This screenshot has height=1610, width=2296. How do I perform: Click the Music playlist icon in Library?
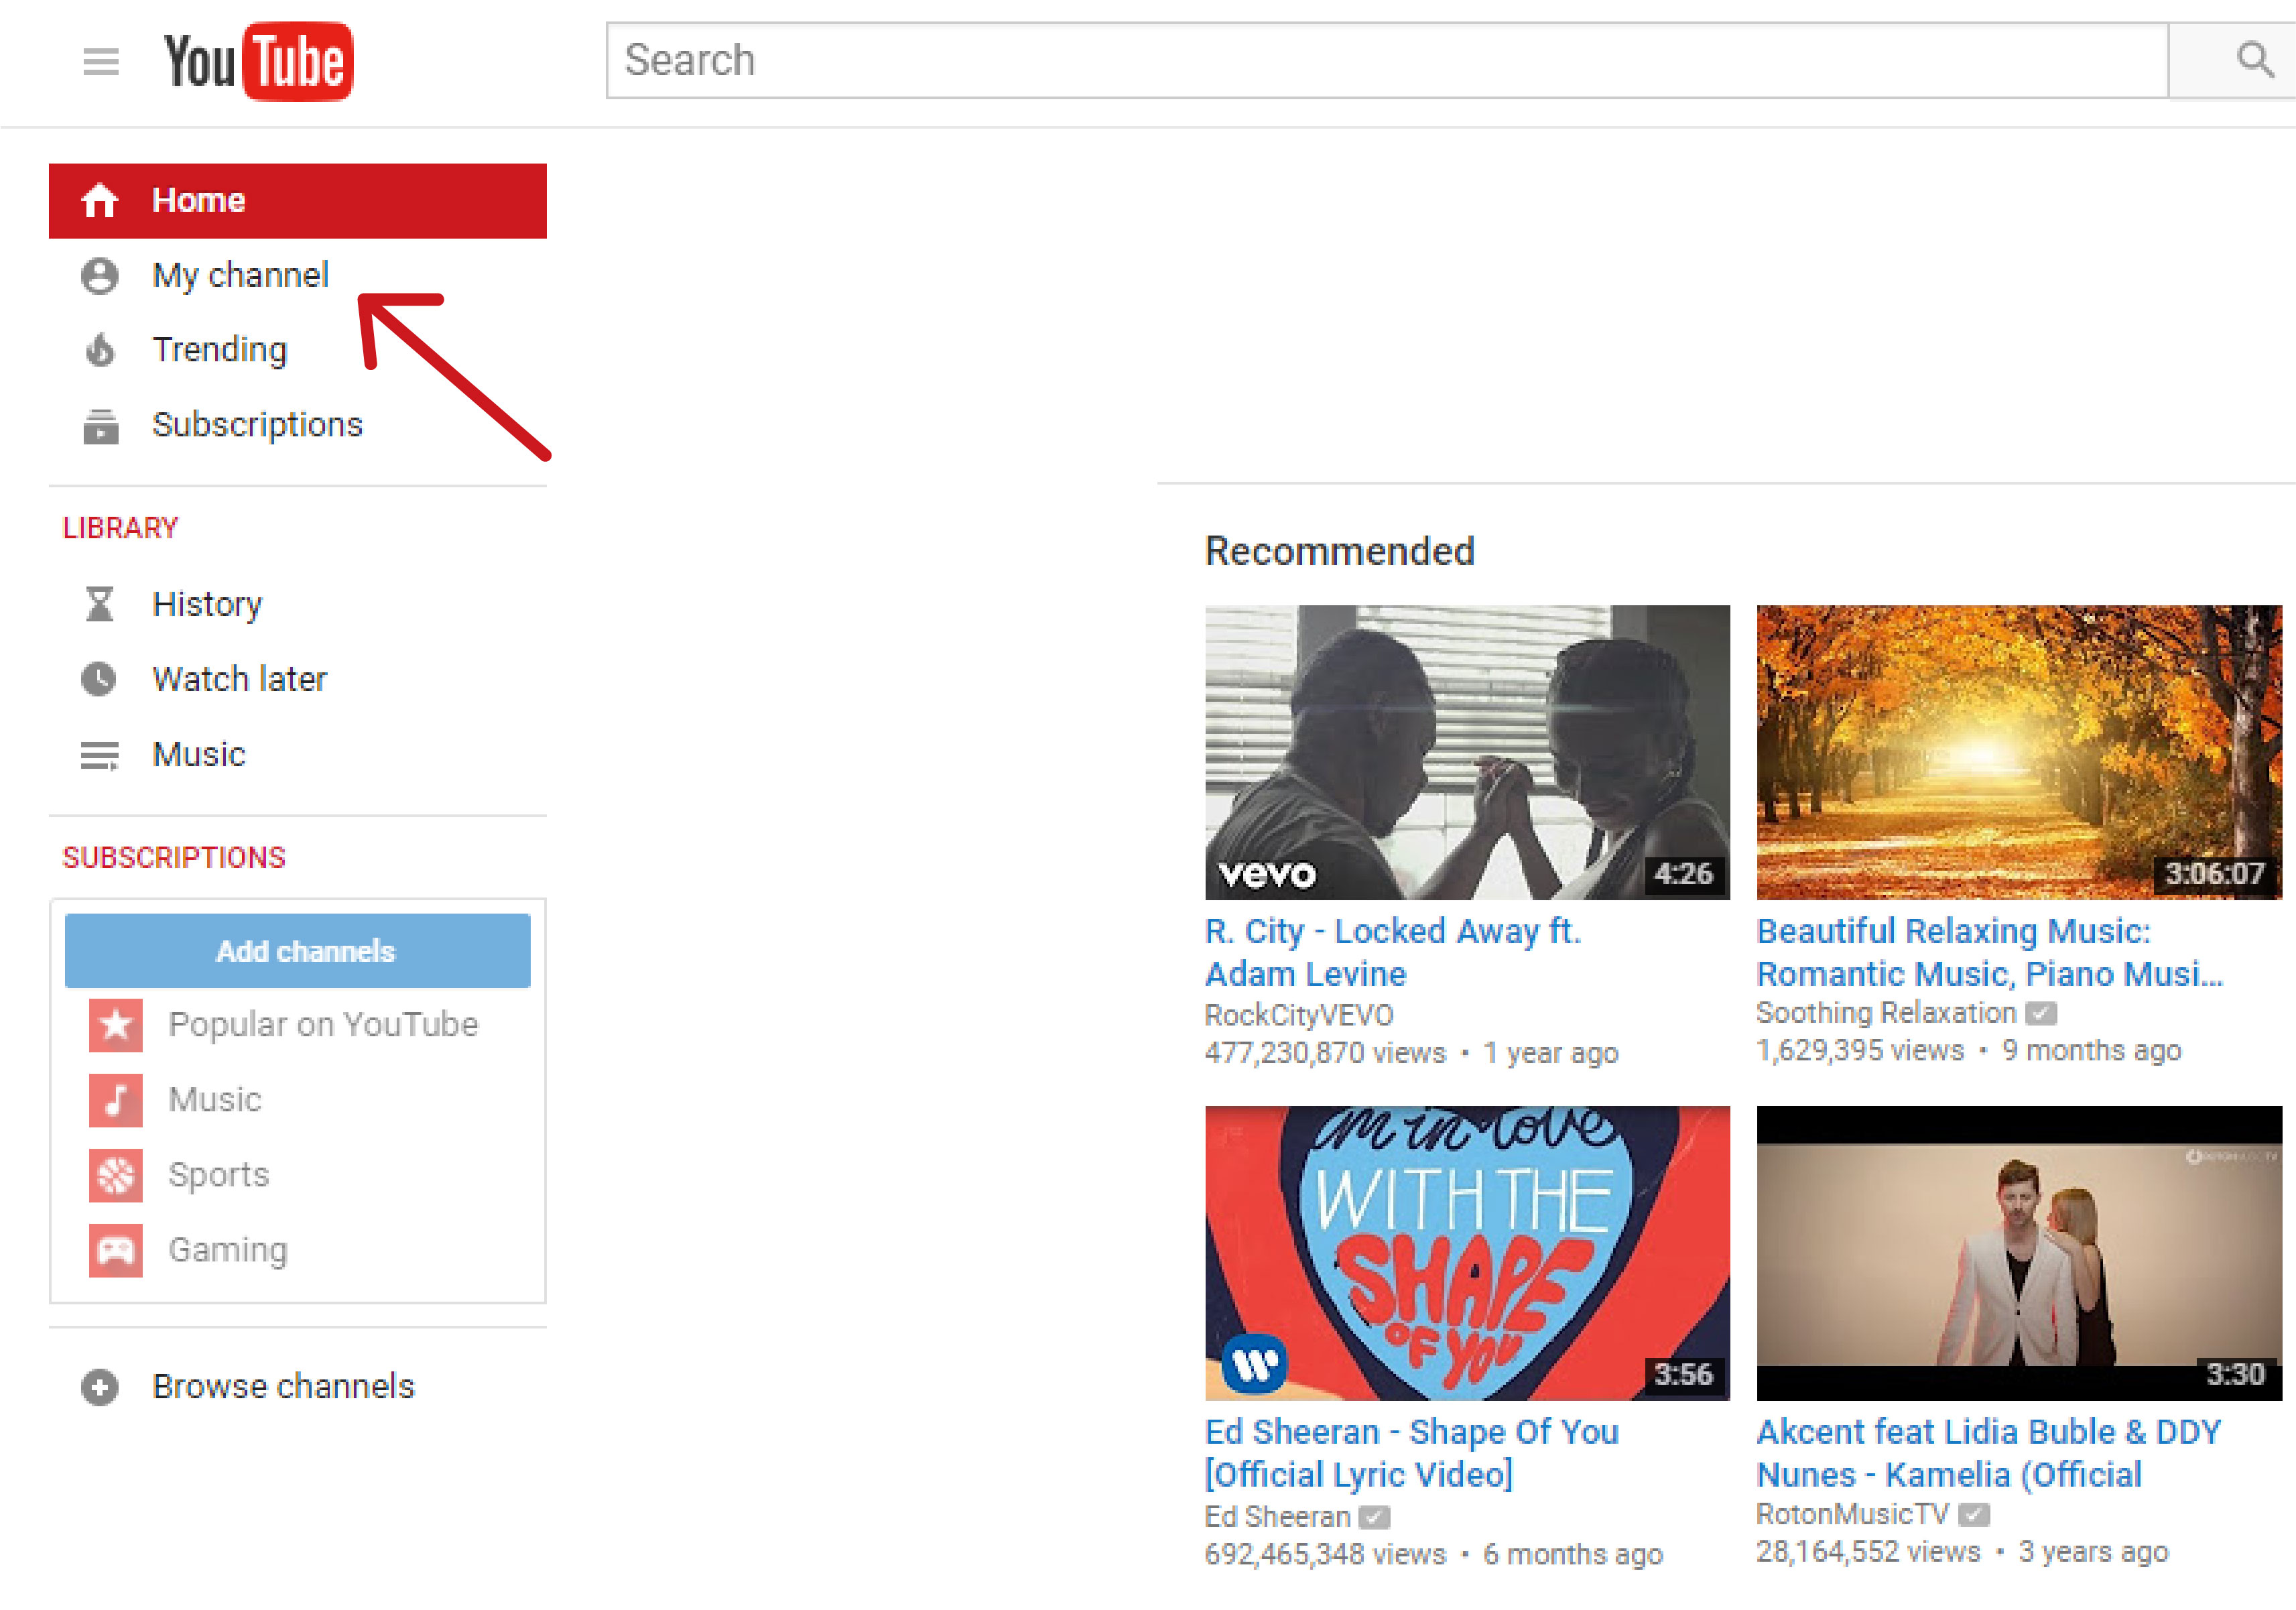tap(99, 755)
